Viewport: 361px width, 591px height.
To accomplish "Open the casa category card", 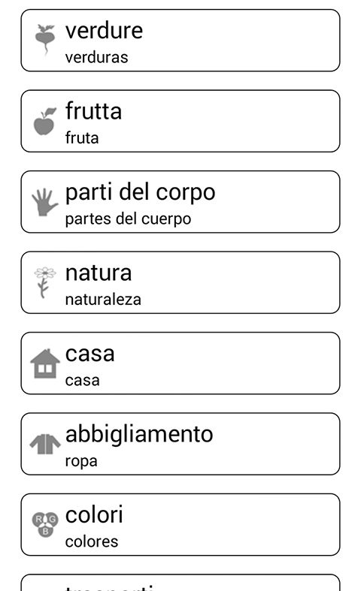I will [180, 363].
